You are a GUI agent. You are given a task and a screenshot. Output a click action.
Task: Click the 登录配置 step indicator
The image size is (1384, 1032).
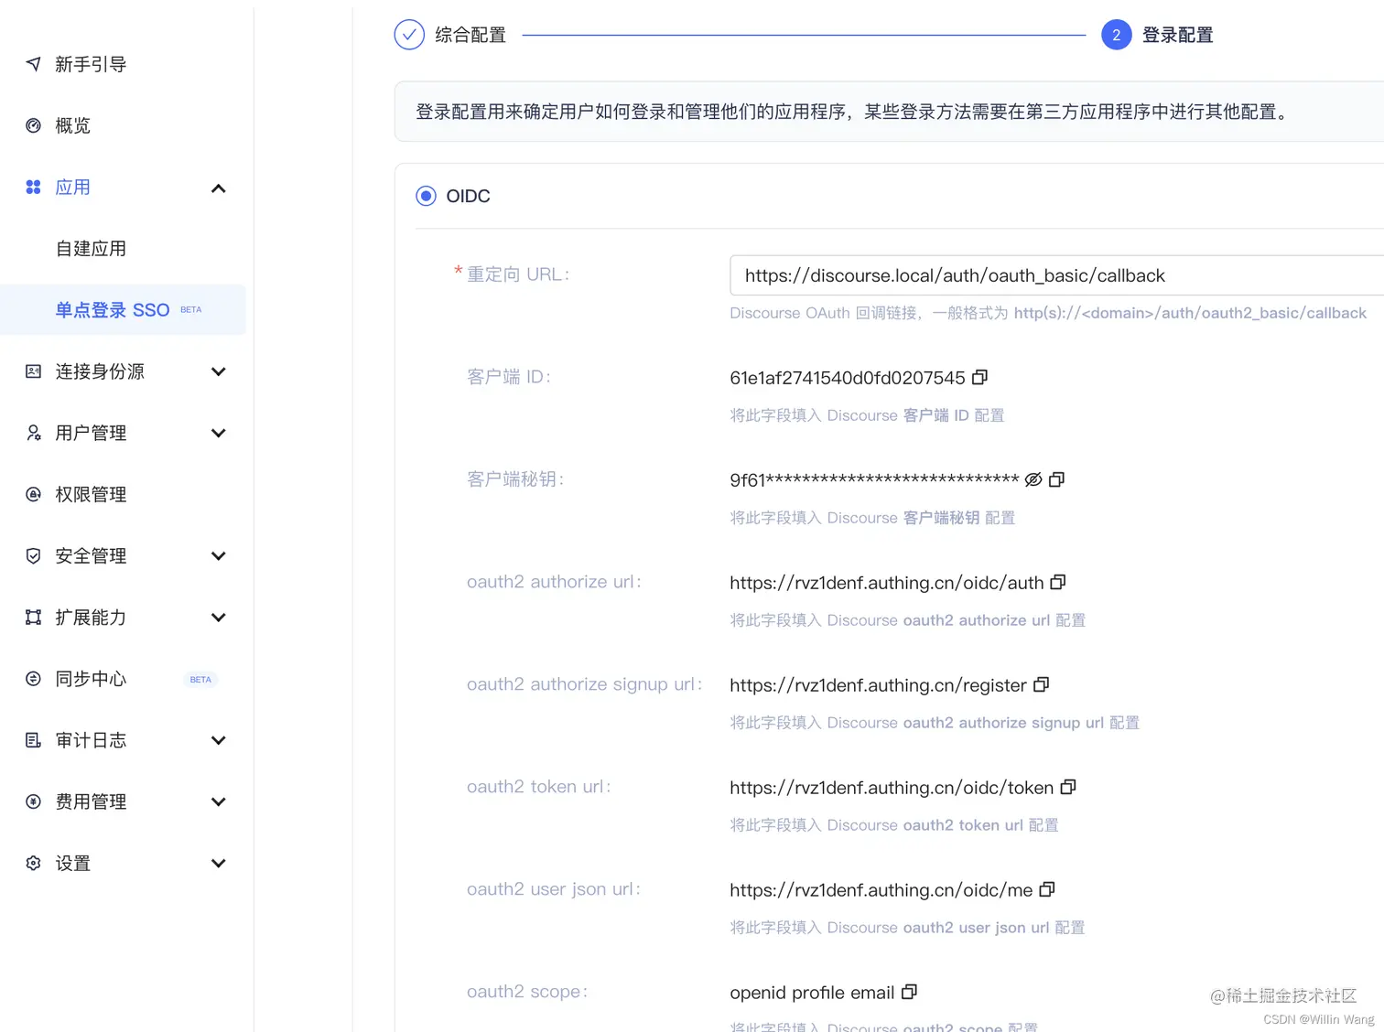(x=1116, y=34)
